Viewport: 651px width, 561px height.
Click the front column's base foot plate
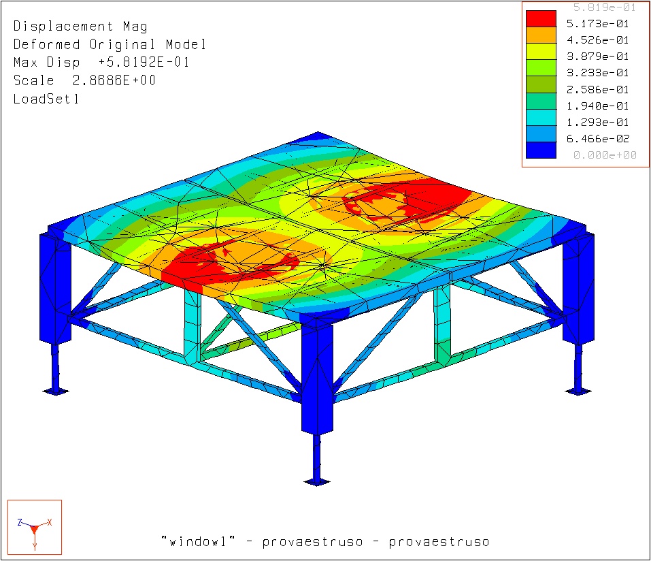coord(316,481)
